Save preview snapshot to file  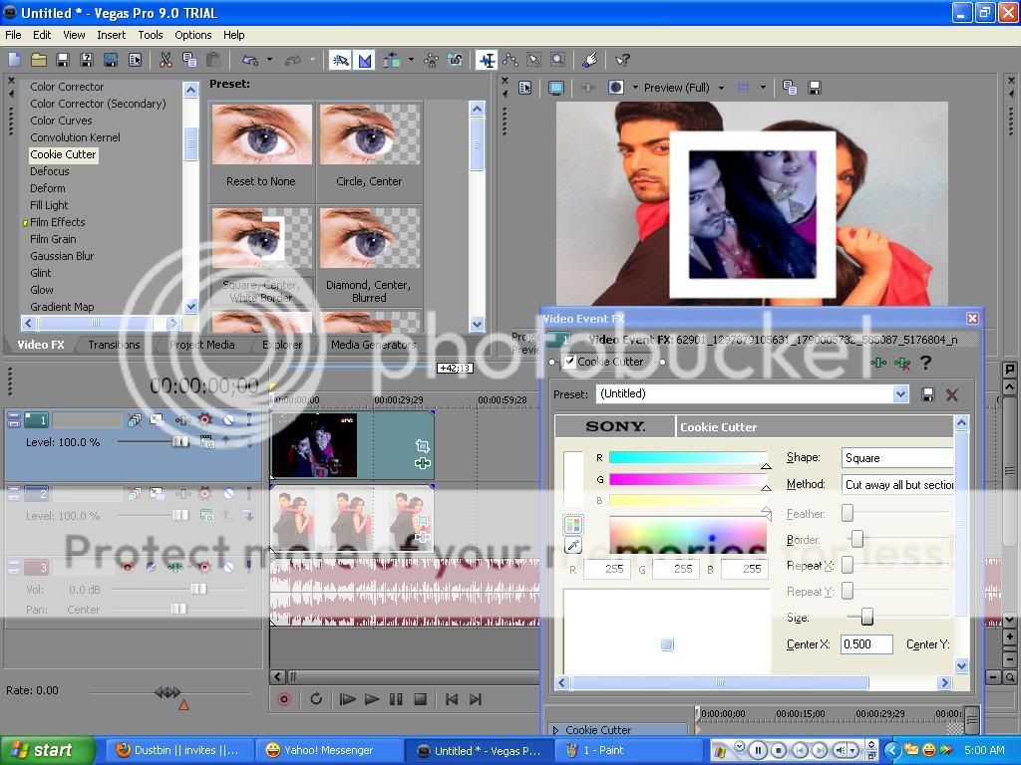coord(814,88)
